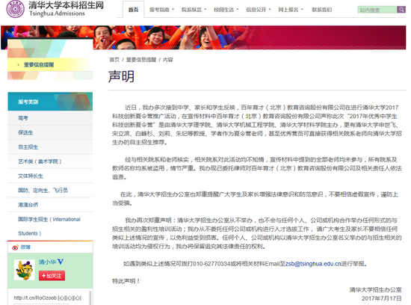Image resolution: width=411 pixels, height=305 pixels.
Task: Open the 报考指南 menu
Action: 159,10
